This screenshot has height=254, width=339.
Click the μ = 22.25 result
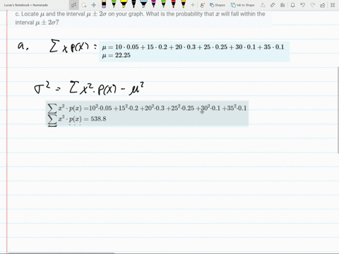(x=117, y=55)
